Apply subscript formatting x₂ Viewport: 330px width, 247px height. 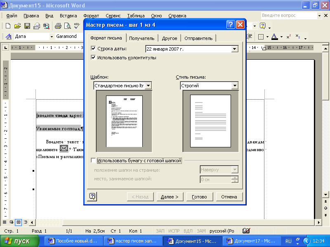(297, 37)
